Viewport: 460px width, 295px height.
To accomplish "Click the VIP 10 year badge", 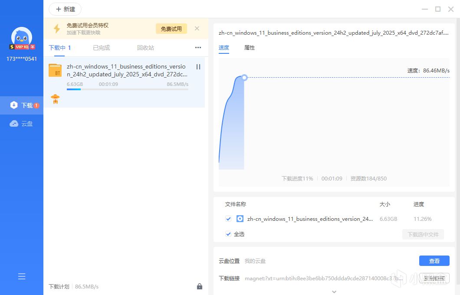I will [22, 46].
